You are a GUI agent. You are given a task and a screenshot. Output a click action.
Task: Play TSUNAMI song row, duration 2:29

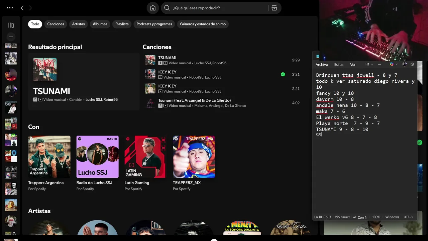tap(223, 60)
